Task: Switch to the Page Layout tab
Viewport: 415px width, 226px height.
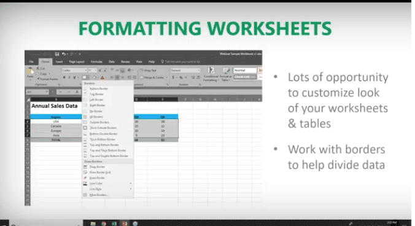Action: tap(77, 61)
